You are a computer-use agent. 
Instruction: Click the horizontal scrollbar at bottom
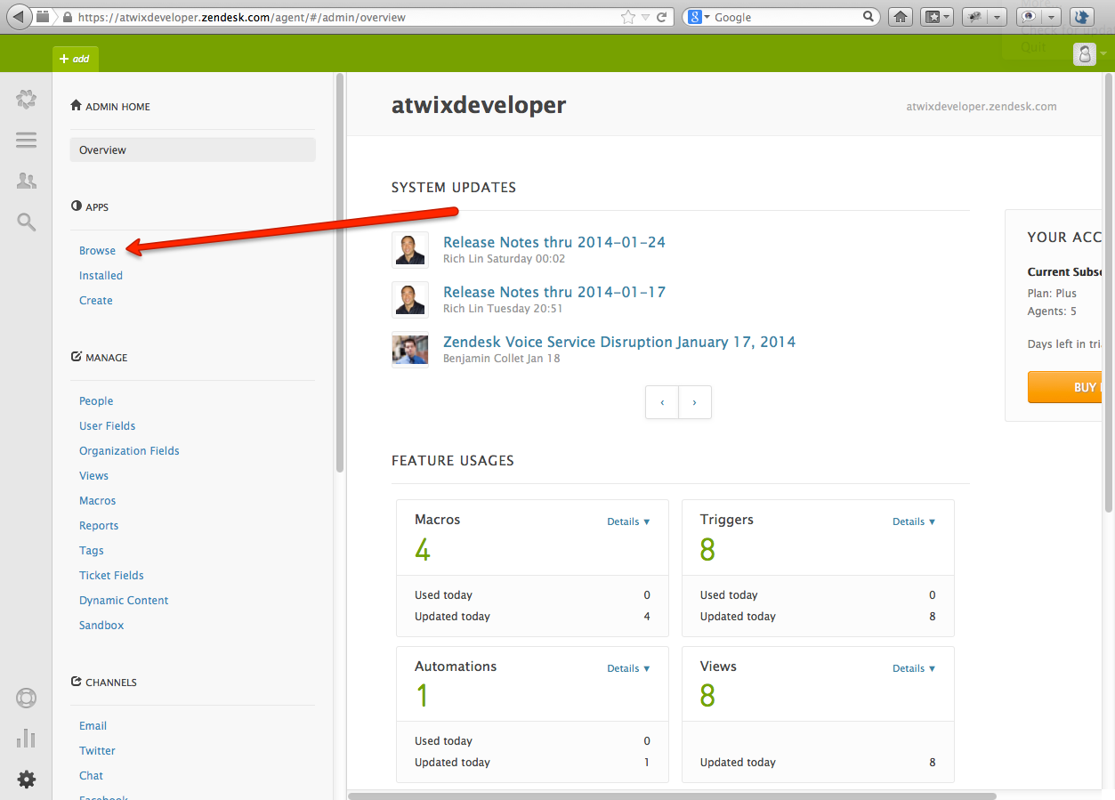[x=672, y=796]
